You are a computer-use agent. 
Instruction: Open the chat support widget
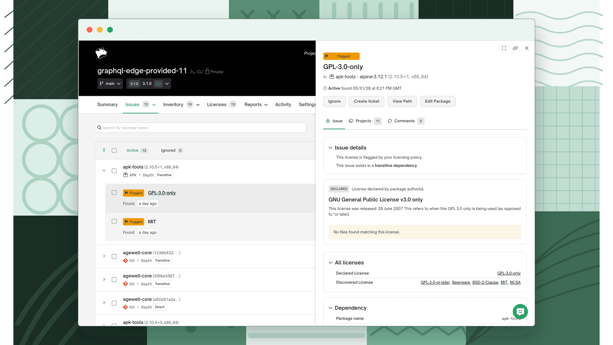click(520, 311)
